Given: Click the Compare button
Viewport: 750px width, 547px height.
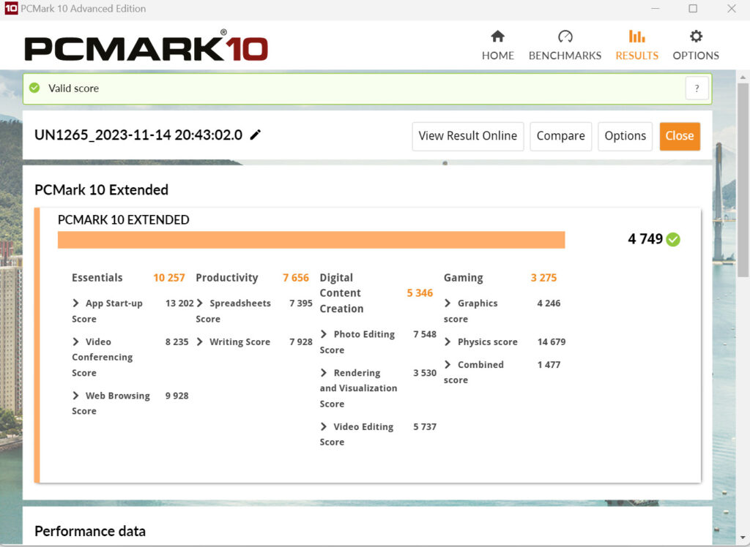Looking at the screenshot, I should point(560,136).
